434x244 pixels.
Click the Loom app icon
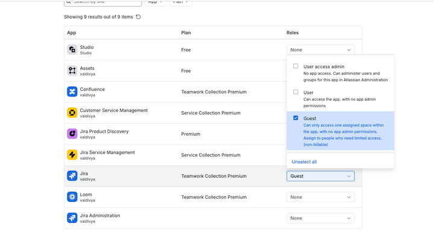pos(72,196)
